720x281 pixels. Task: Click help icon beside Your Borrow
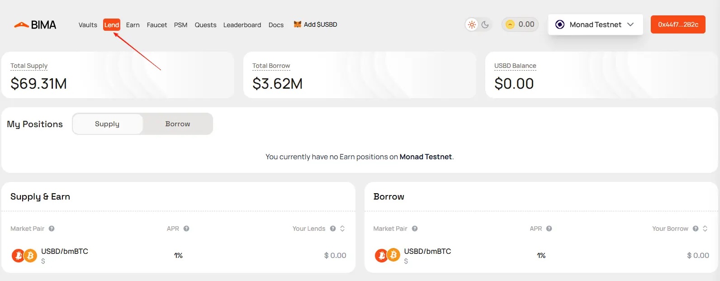[696, 229]
